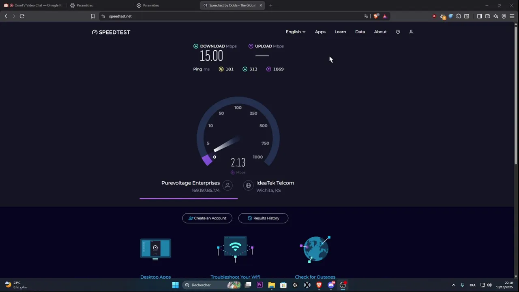Click the IP address 169.197.85.174
Viewport: 519px width, 292px height.
click(206, 190)
